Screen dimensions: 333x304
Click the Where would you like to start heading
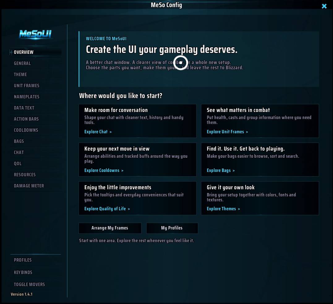[121, 96]
